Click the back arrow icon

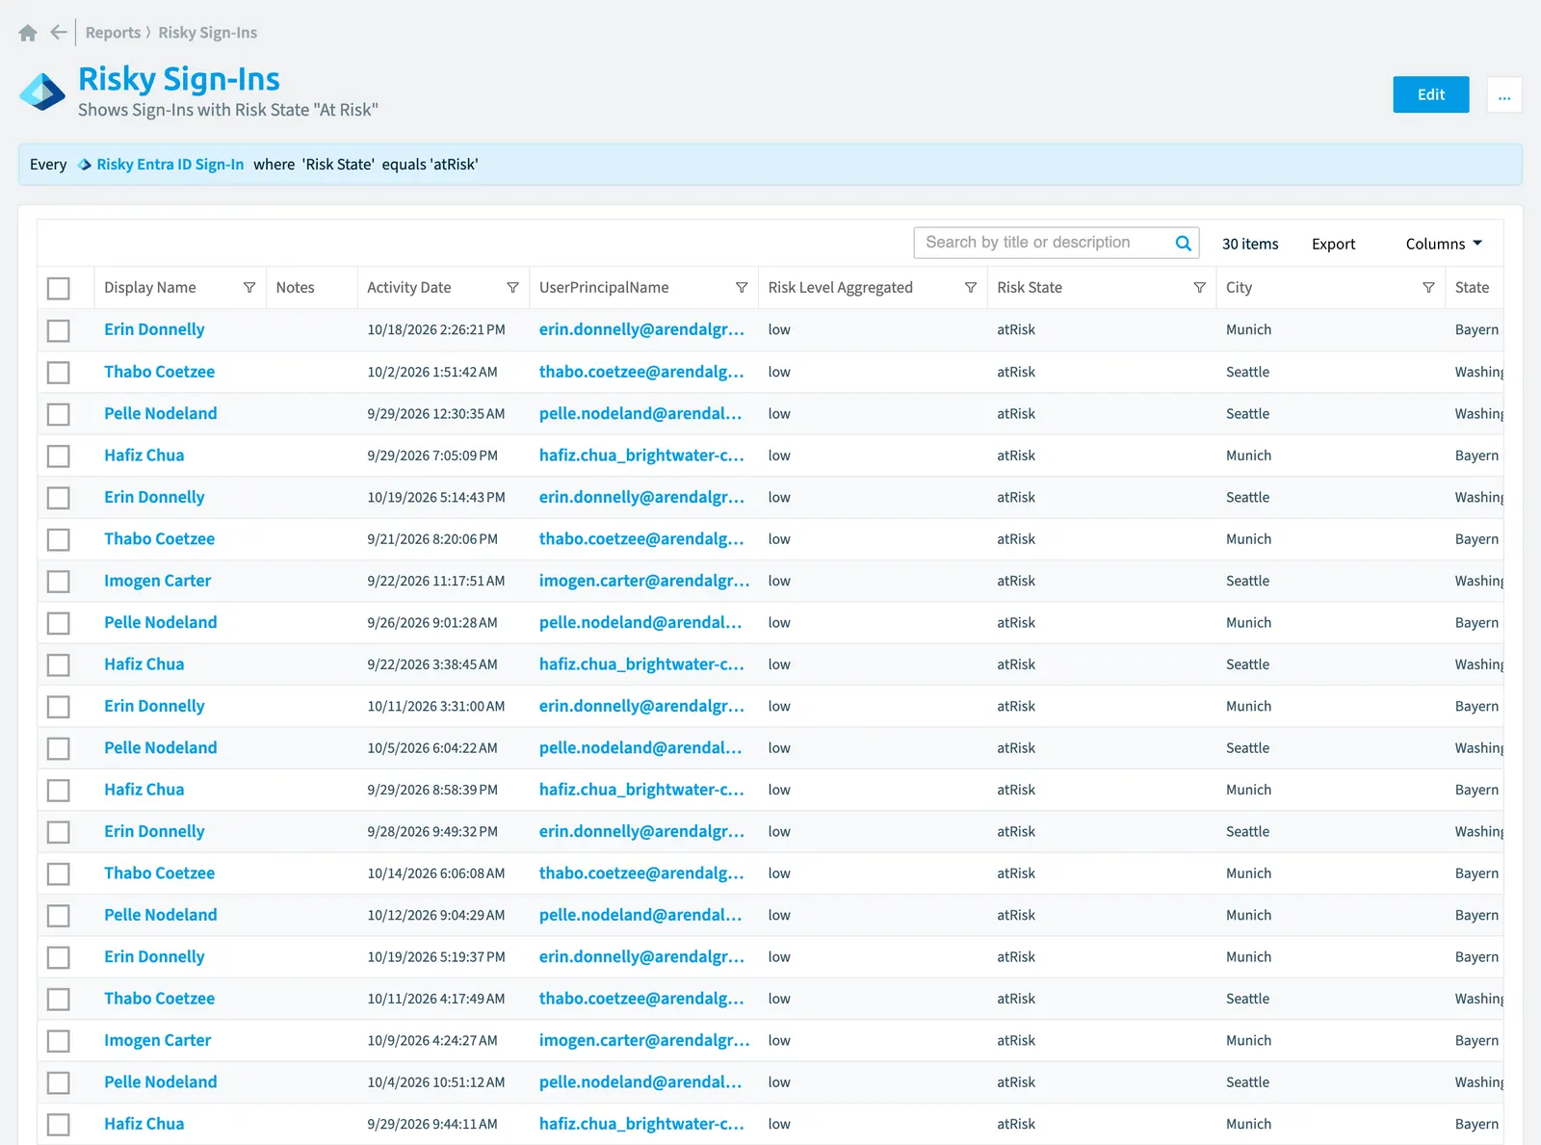(x=59, y=33)
